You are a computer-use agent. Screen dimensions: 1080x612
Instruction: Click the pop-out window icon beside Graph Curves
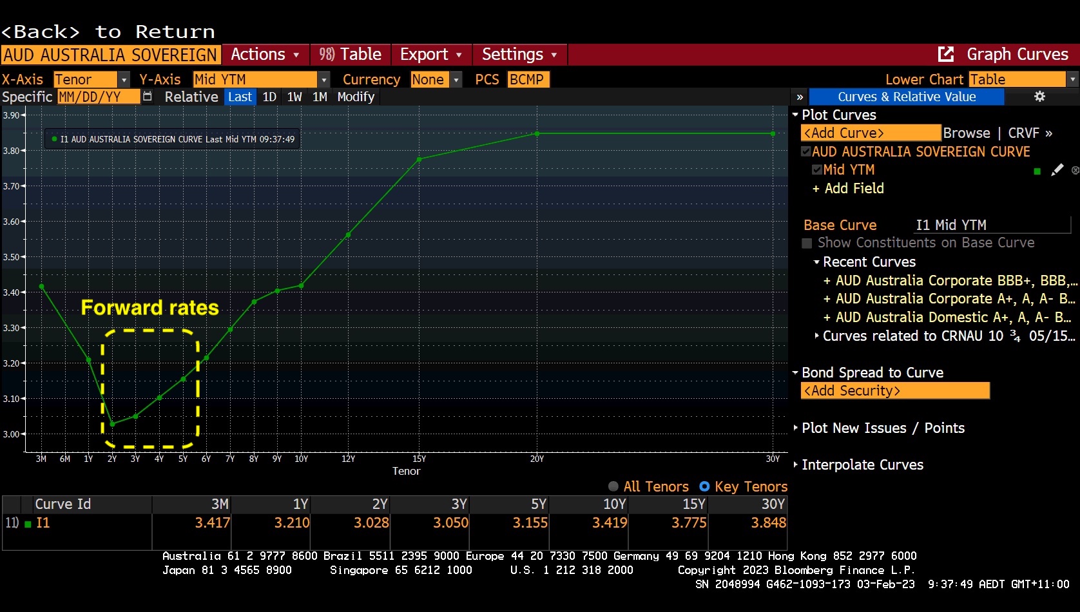tap(945, 54)
